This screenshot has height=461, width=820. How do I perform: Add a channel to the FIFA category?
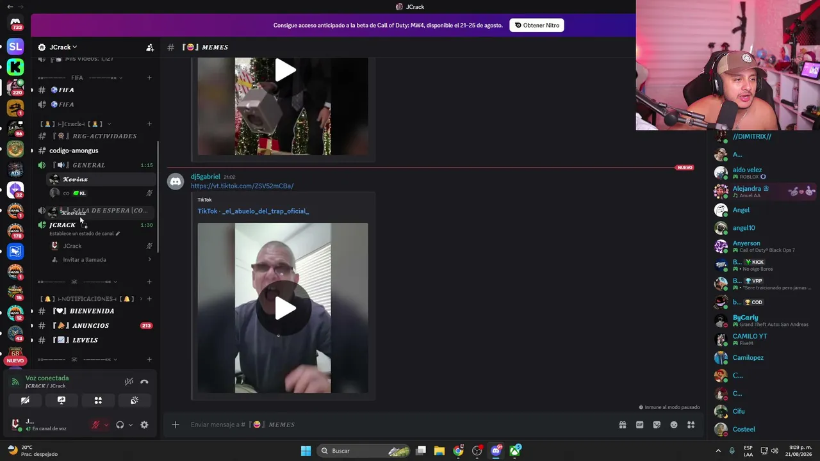pyautogui.click(x=149, y=78)
